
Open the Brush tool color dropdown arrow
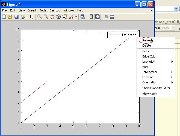tap(76, 17)
